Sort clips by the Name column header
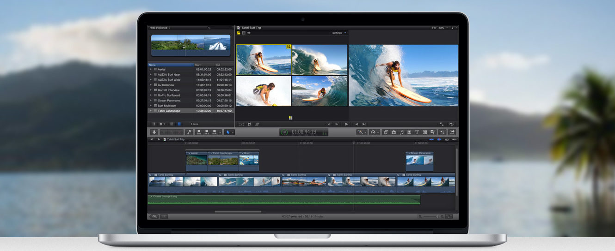This screenshot has height=251, width=615. point(170,65)
